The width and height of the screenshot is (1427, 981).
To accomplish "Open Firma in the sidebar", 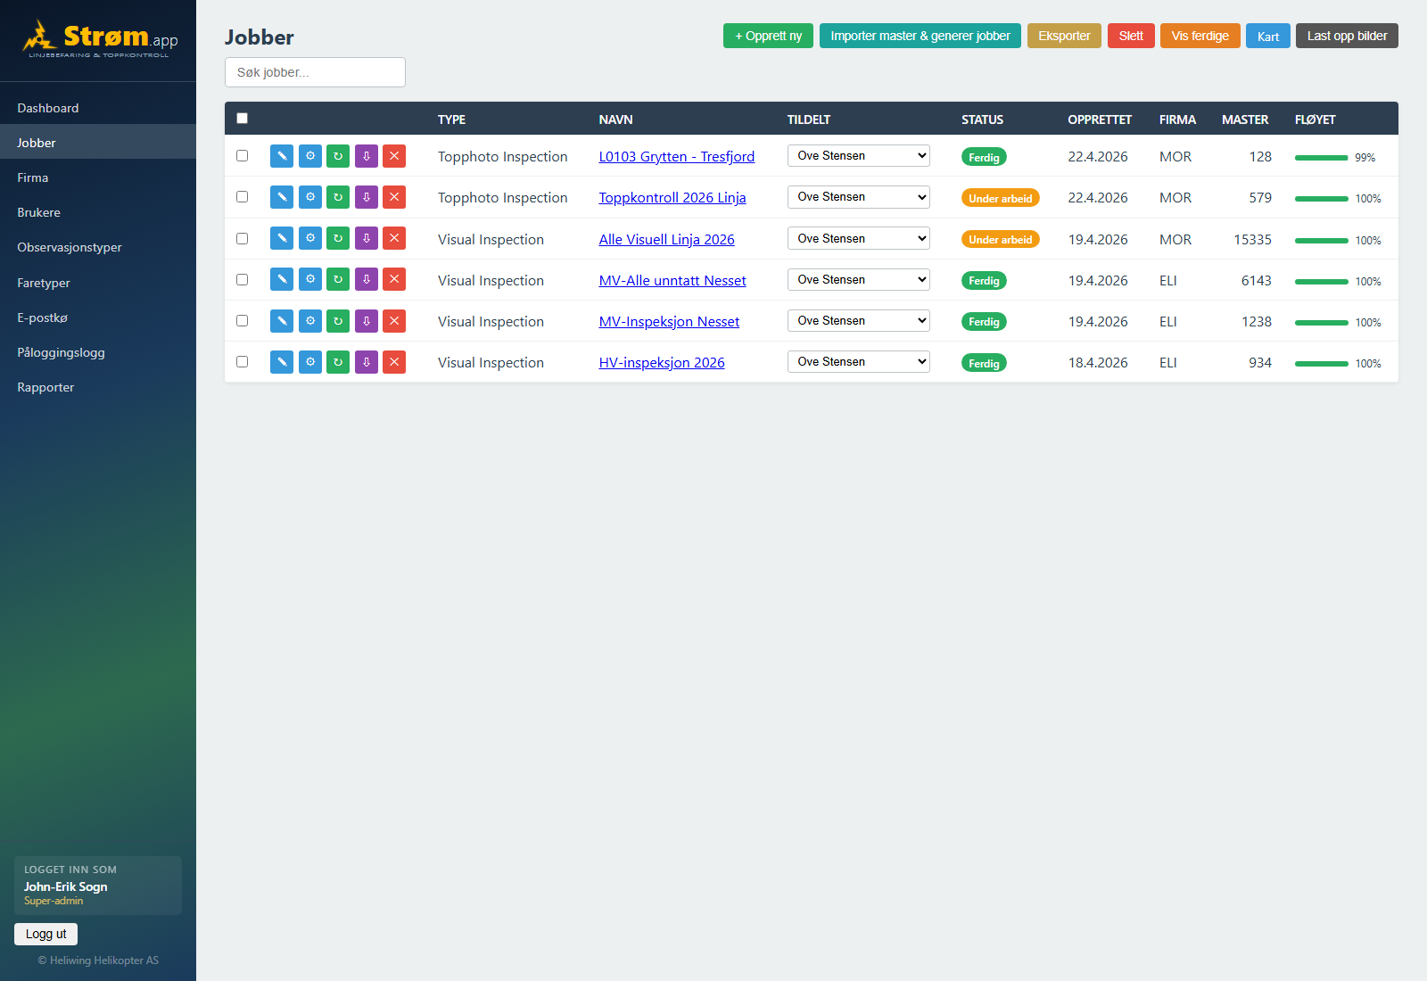I will coord(98,177).
